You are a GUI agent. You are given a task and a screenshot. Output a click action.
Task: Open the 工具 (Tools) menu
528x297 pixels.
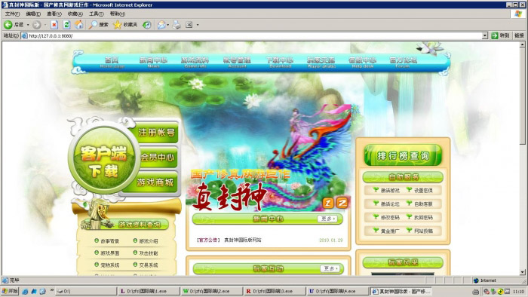[96, 14]
